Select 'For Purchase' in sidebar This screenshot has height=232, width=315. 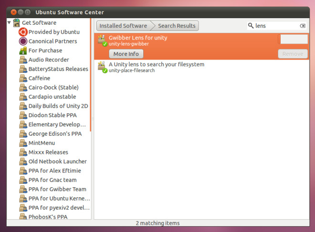[x=45, y=50]
